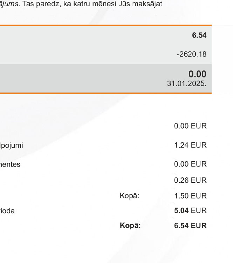Select the date 31.01.2025.
This screenshot has height=263, width=233.
click(x=187, y=84)
